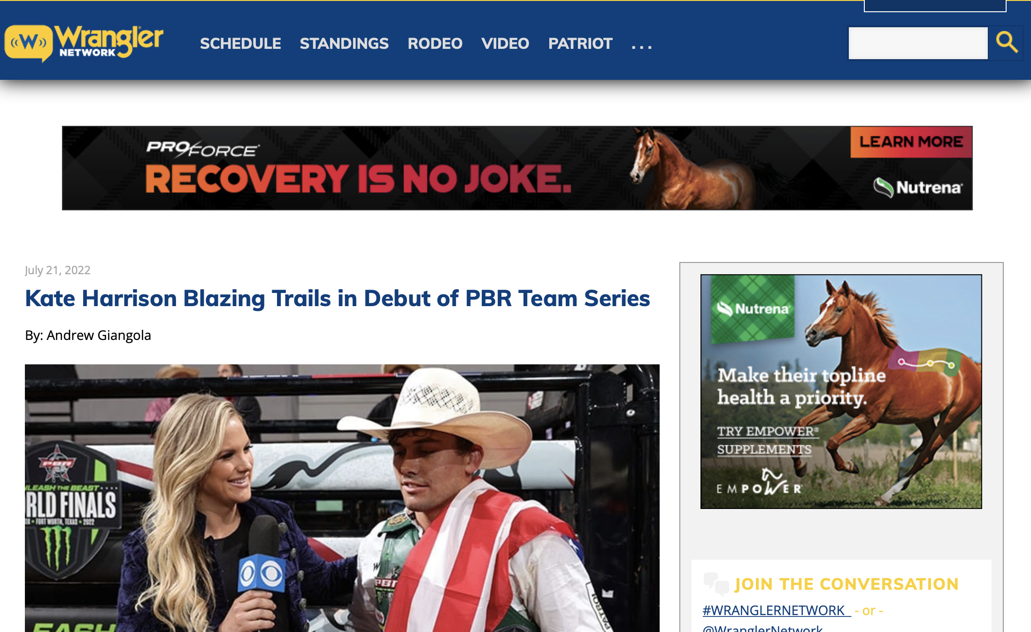Focus the site search input field
Screen dimensions: 1031x632
[918, 43]
